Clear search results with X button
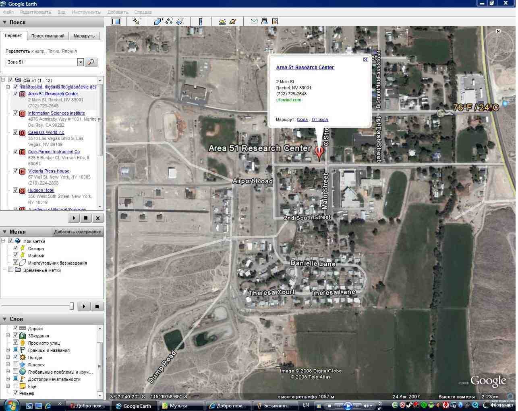518x411 pixels. [x=98, y=218]
